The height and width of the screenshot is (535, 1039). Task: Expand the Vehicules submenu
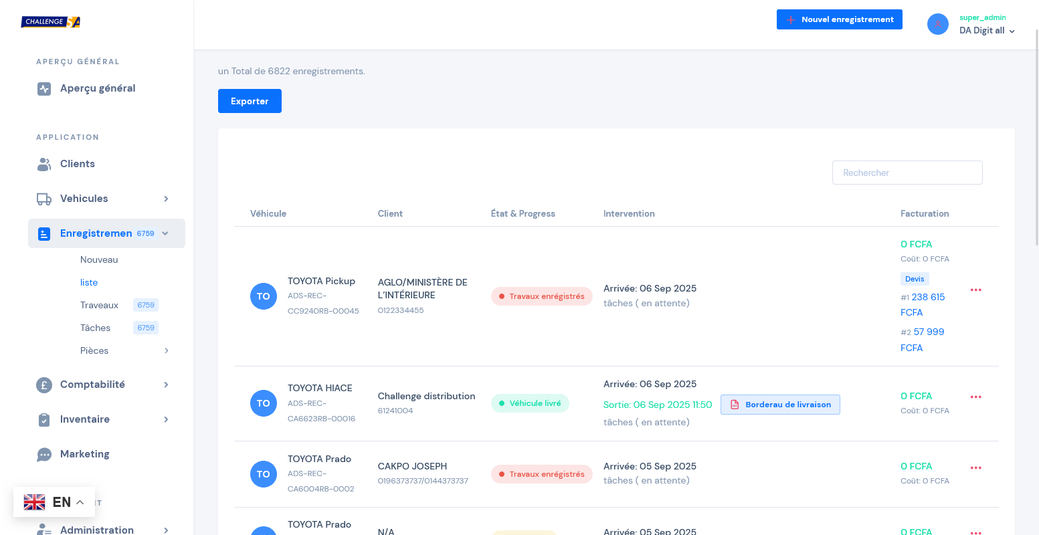[166, 199]
